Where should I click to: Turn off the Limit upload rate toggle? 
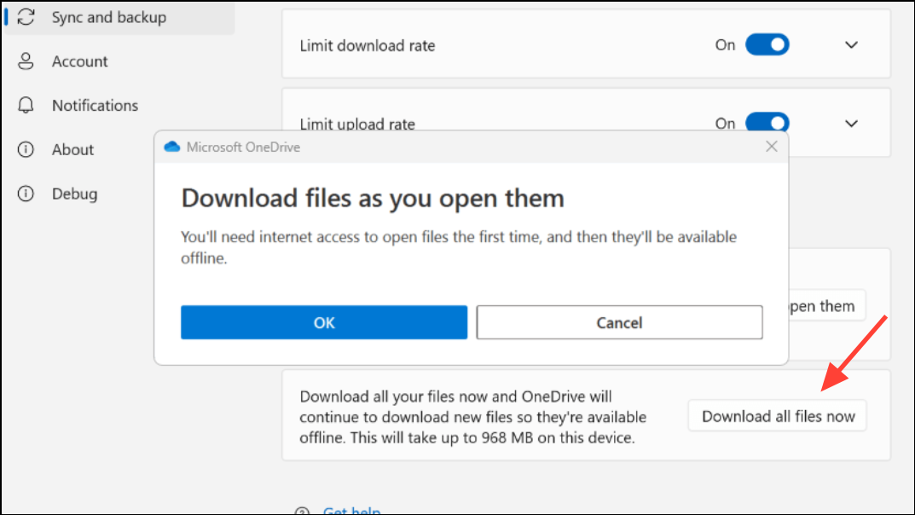[767, 122]
